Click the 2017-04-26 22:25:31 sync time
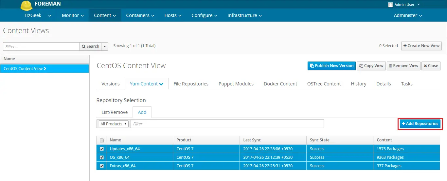The image size is (447, 181). coord(268,166)
